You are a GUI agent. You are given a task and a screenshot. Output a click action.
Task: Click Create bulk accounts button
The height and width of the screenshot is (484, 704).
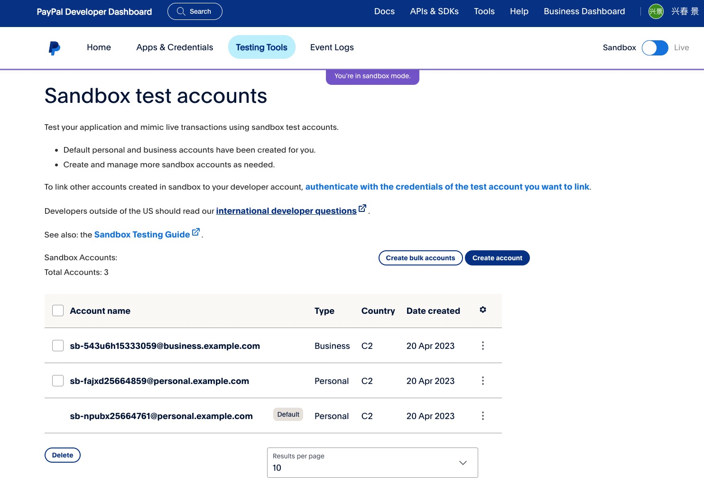(x=420, y=258)
